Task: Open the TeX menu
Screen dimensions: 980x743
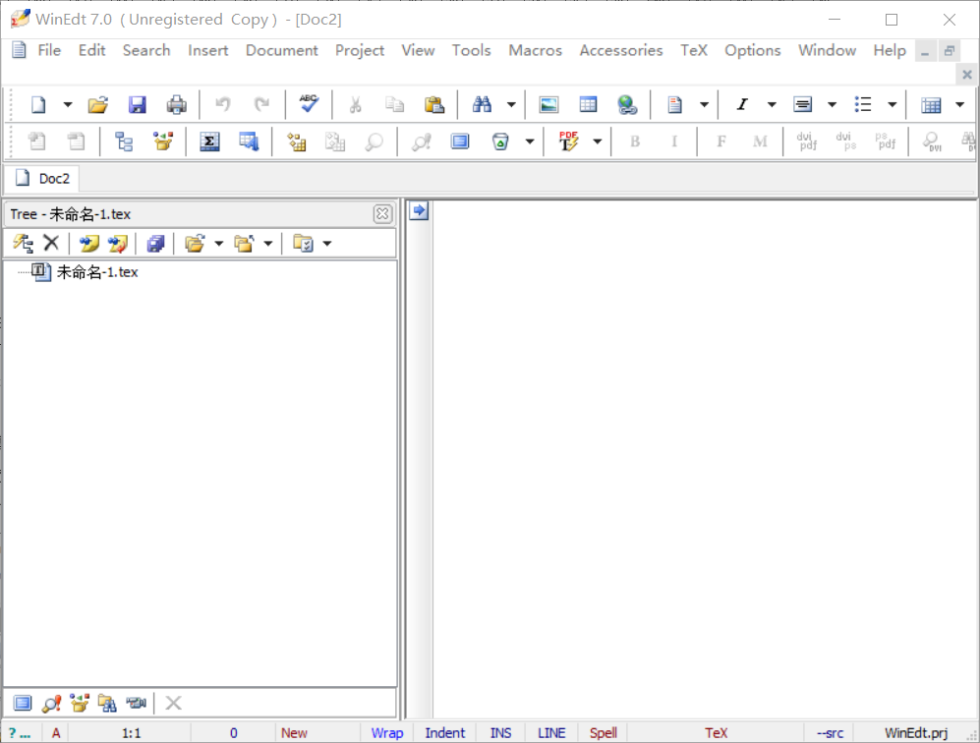Action: [694, 50]
